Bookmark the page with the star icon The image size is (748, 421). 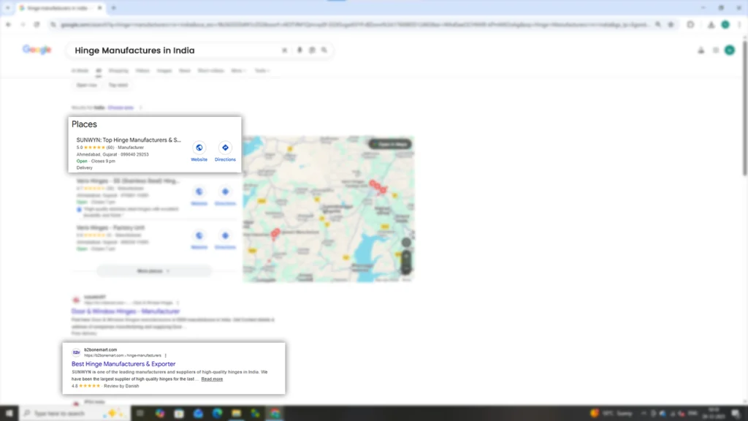[x=671, y=24]
